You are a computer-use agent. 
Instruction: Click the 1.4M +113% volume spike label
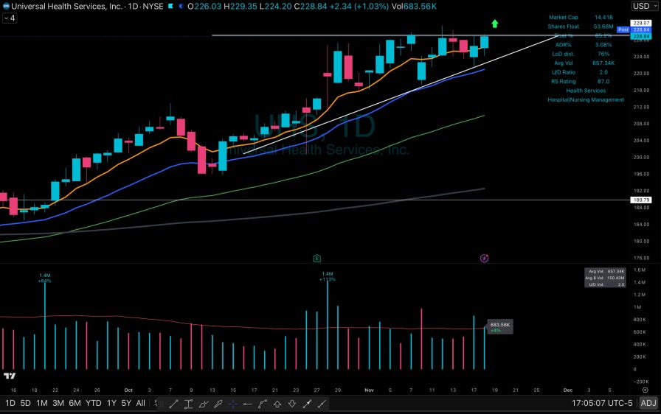[x=328, y=276]
